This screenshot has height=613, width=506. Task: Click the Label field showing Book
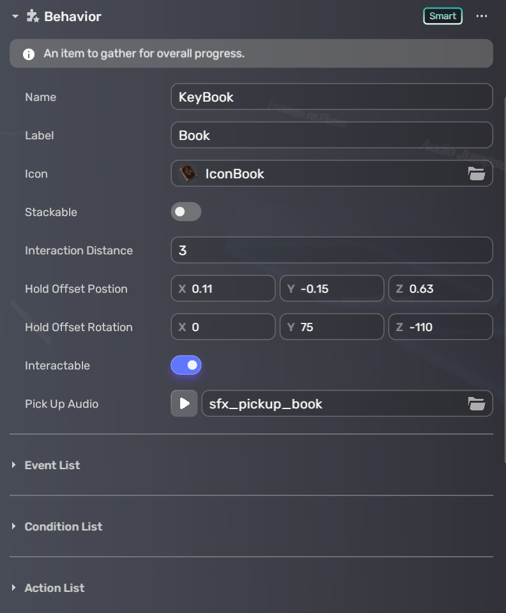pos(332,135)
